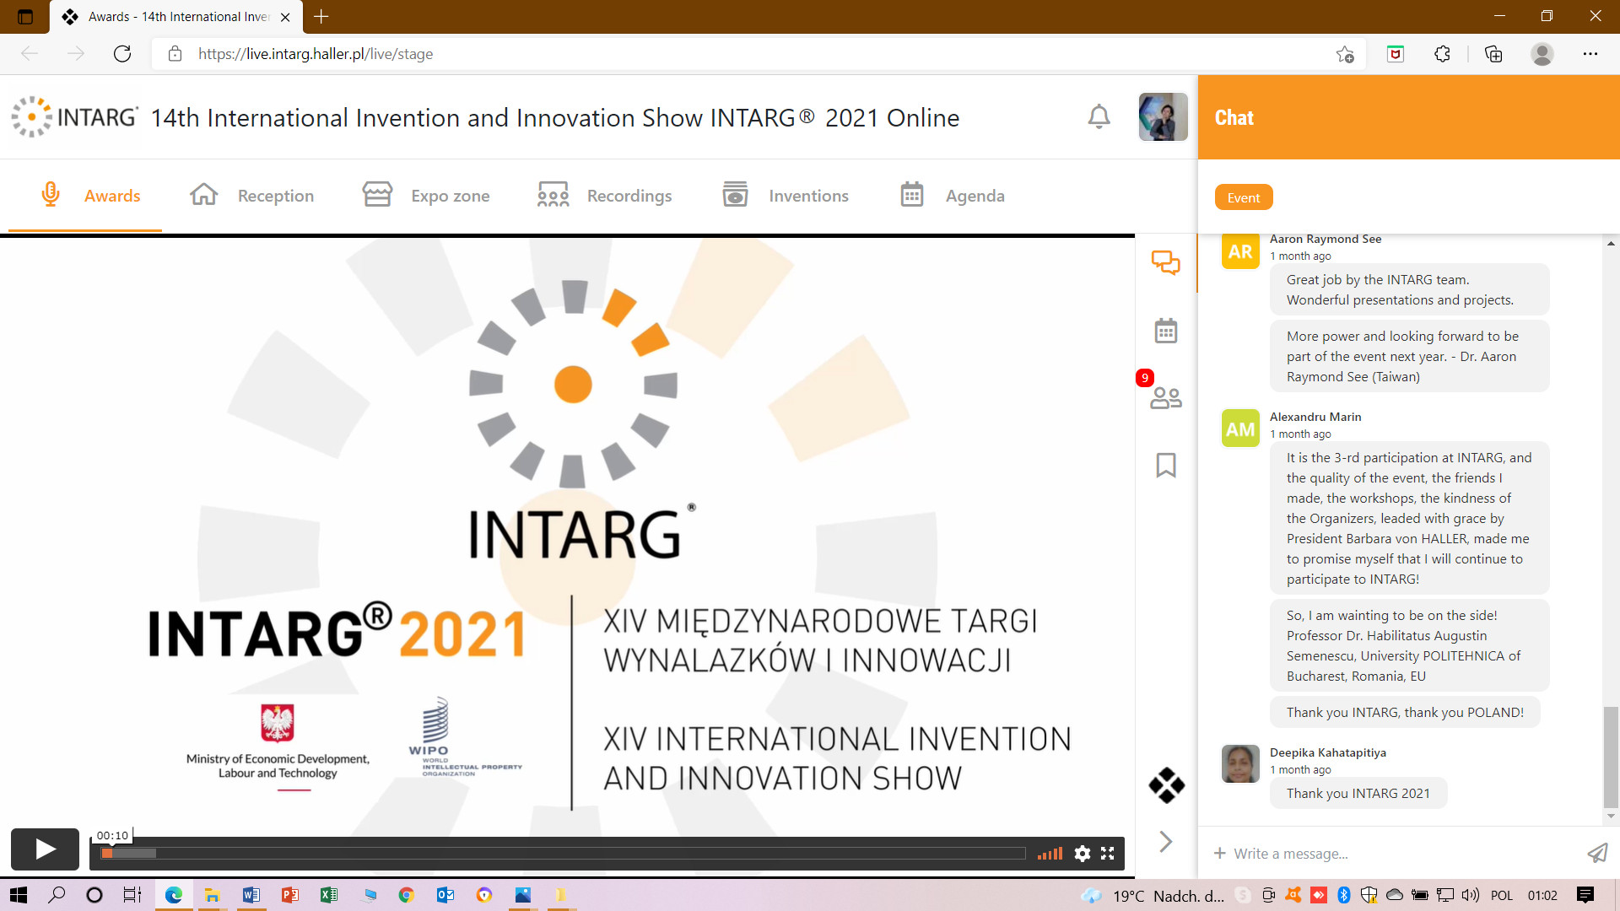This screenshot has height=911, width=1620.
Task: Open the red shield extension icon
Action: [x=1396, y=54]
